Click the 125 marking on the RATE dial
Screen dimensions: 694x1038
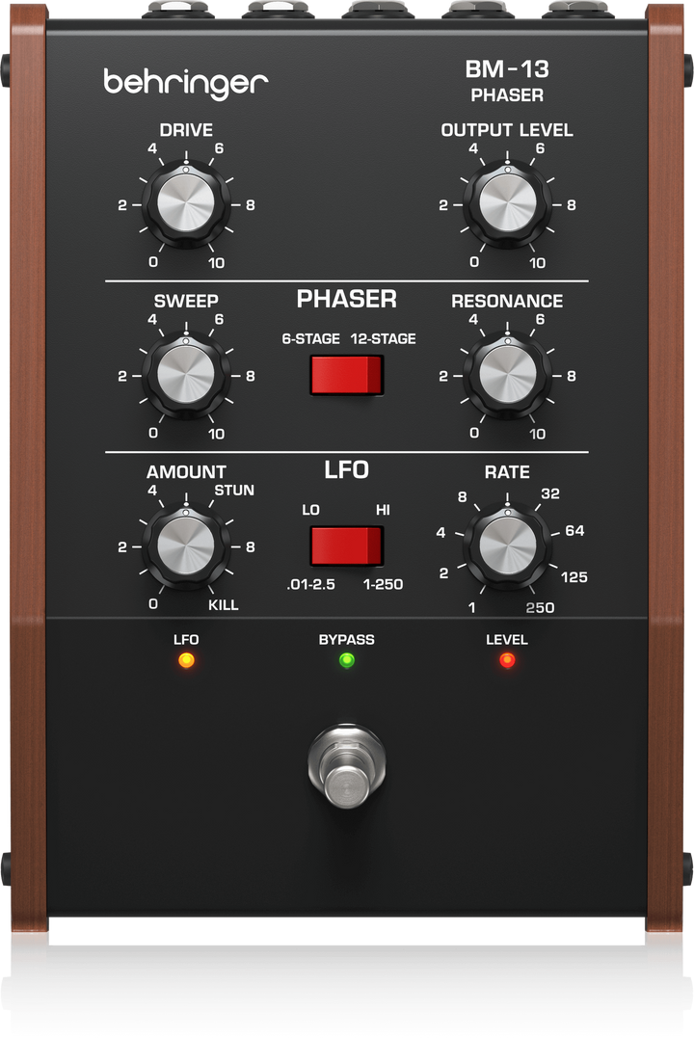pos(574,577)
